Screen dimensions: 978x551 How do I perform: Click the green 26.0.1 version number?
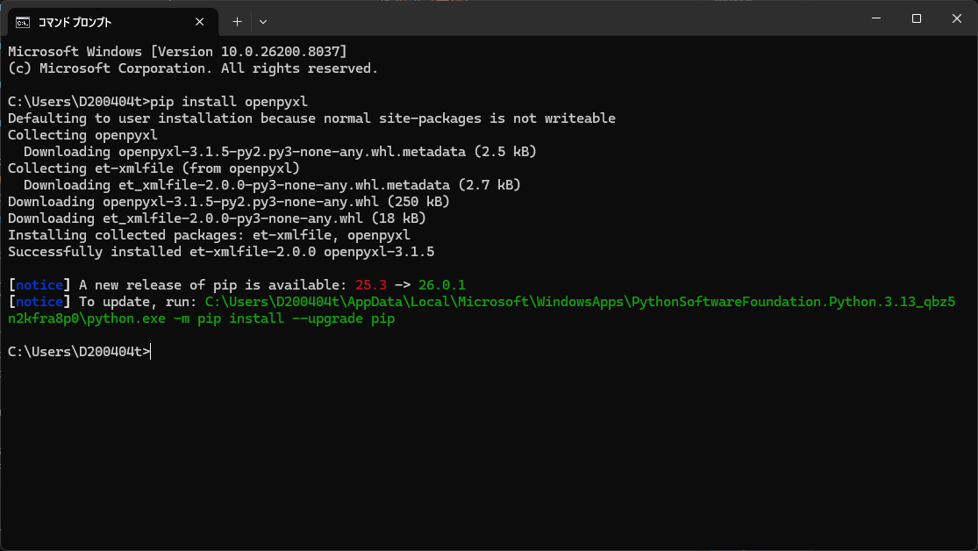tap(442, 285)
